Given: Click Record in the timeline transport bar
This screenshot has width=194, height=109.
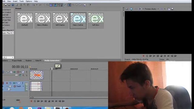Looking at the screenshot, I should [x=31, y=101].
